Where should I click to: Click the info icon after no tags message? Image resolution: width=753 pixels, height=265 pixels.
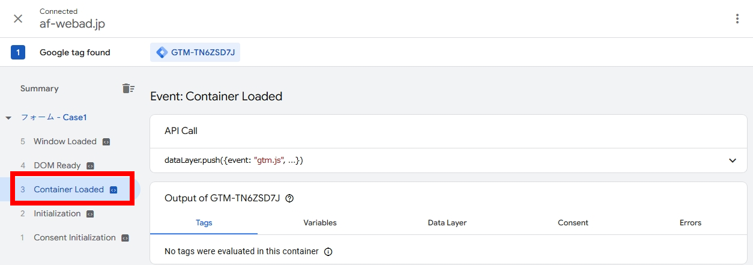click(328, 252)
